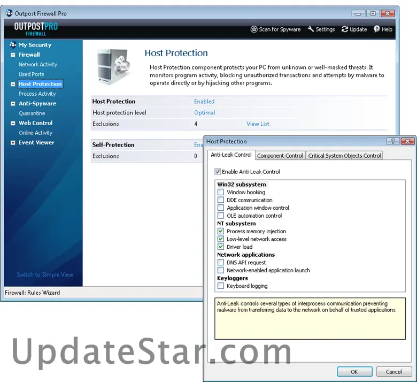
Task: Open the Critical System Objects Control tab
Action: pos(344,156)
